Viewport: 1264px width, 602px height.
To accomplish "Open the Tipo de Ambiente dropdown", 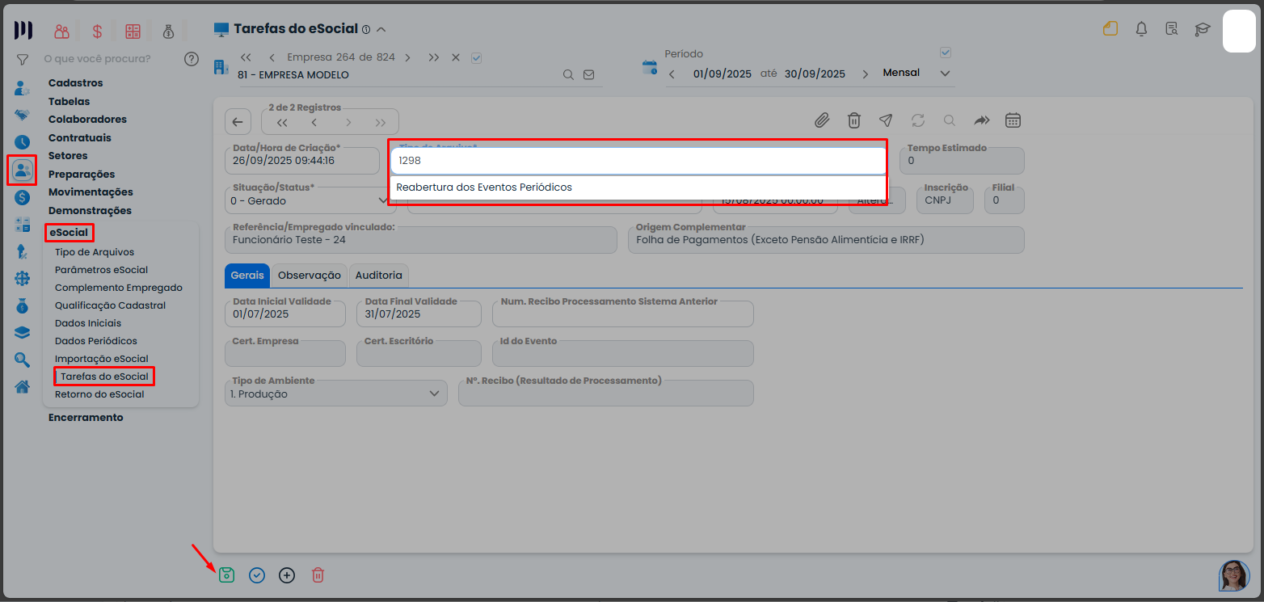I will [x=435, y=394].
